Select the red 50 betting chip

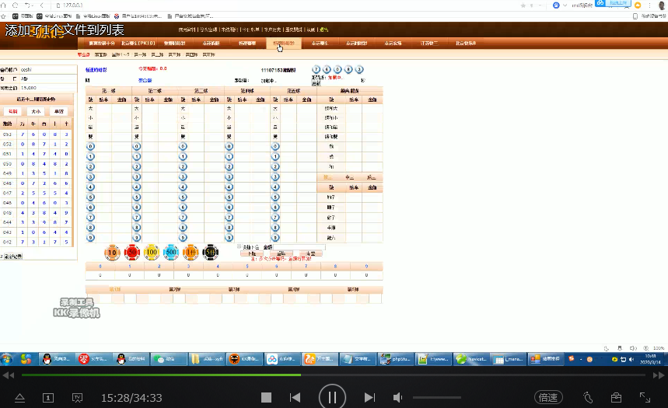(x=132, y=253)
